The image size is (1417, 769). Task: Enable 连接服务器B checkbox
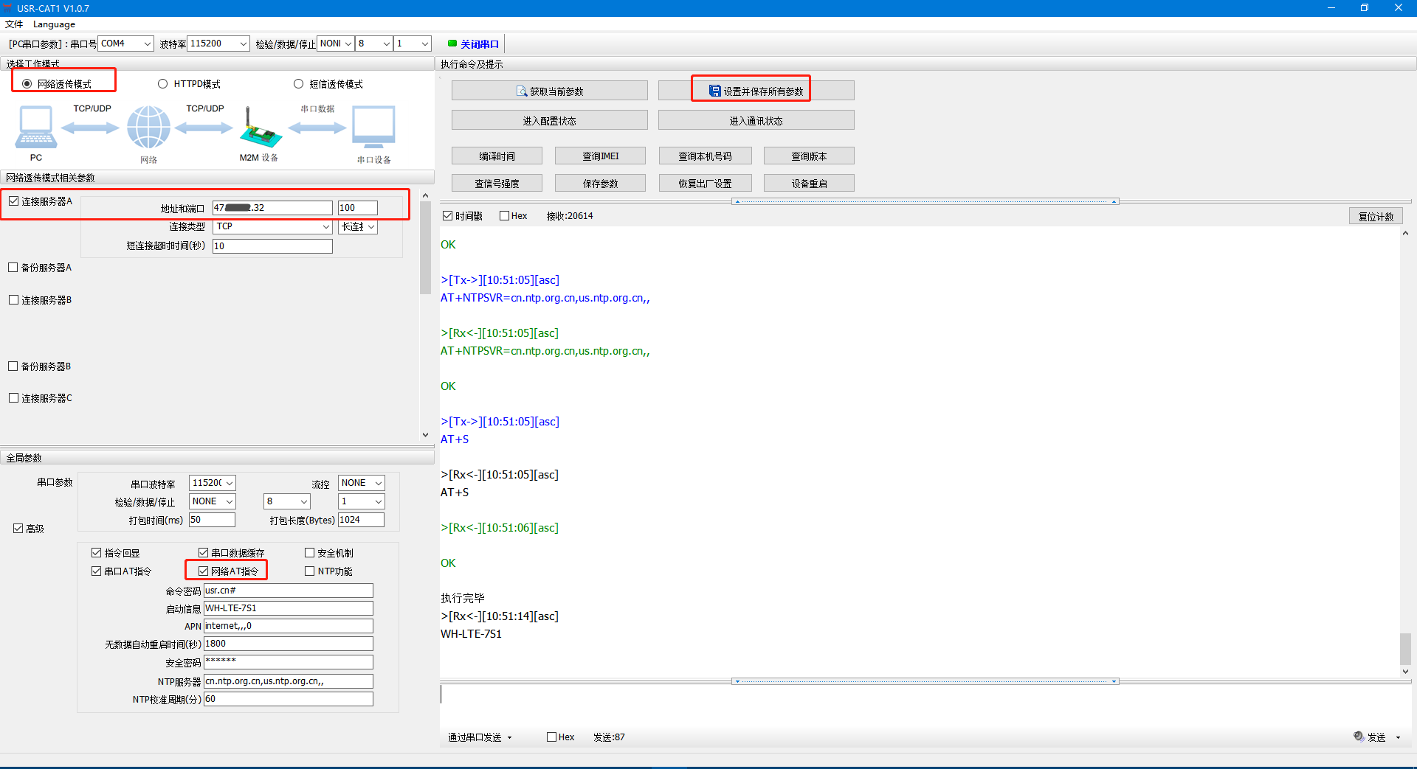(13, 300)
